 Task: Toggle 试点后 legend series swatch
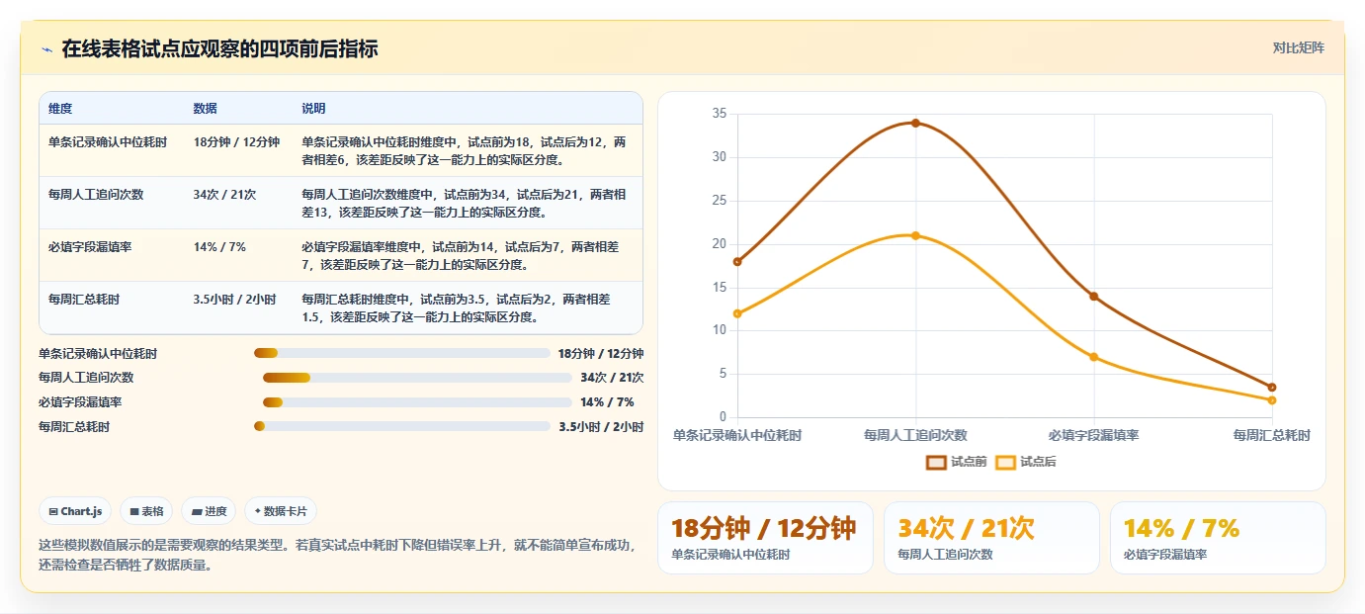[1005, 462]
